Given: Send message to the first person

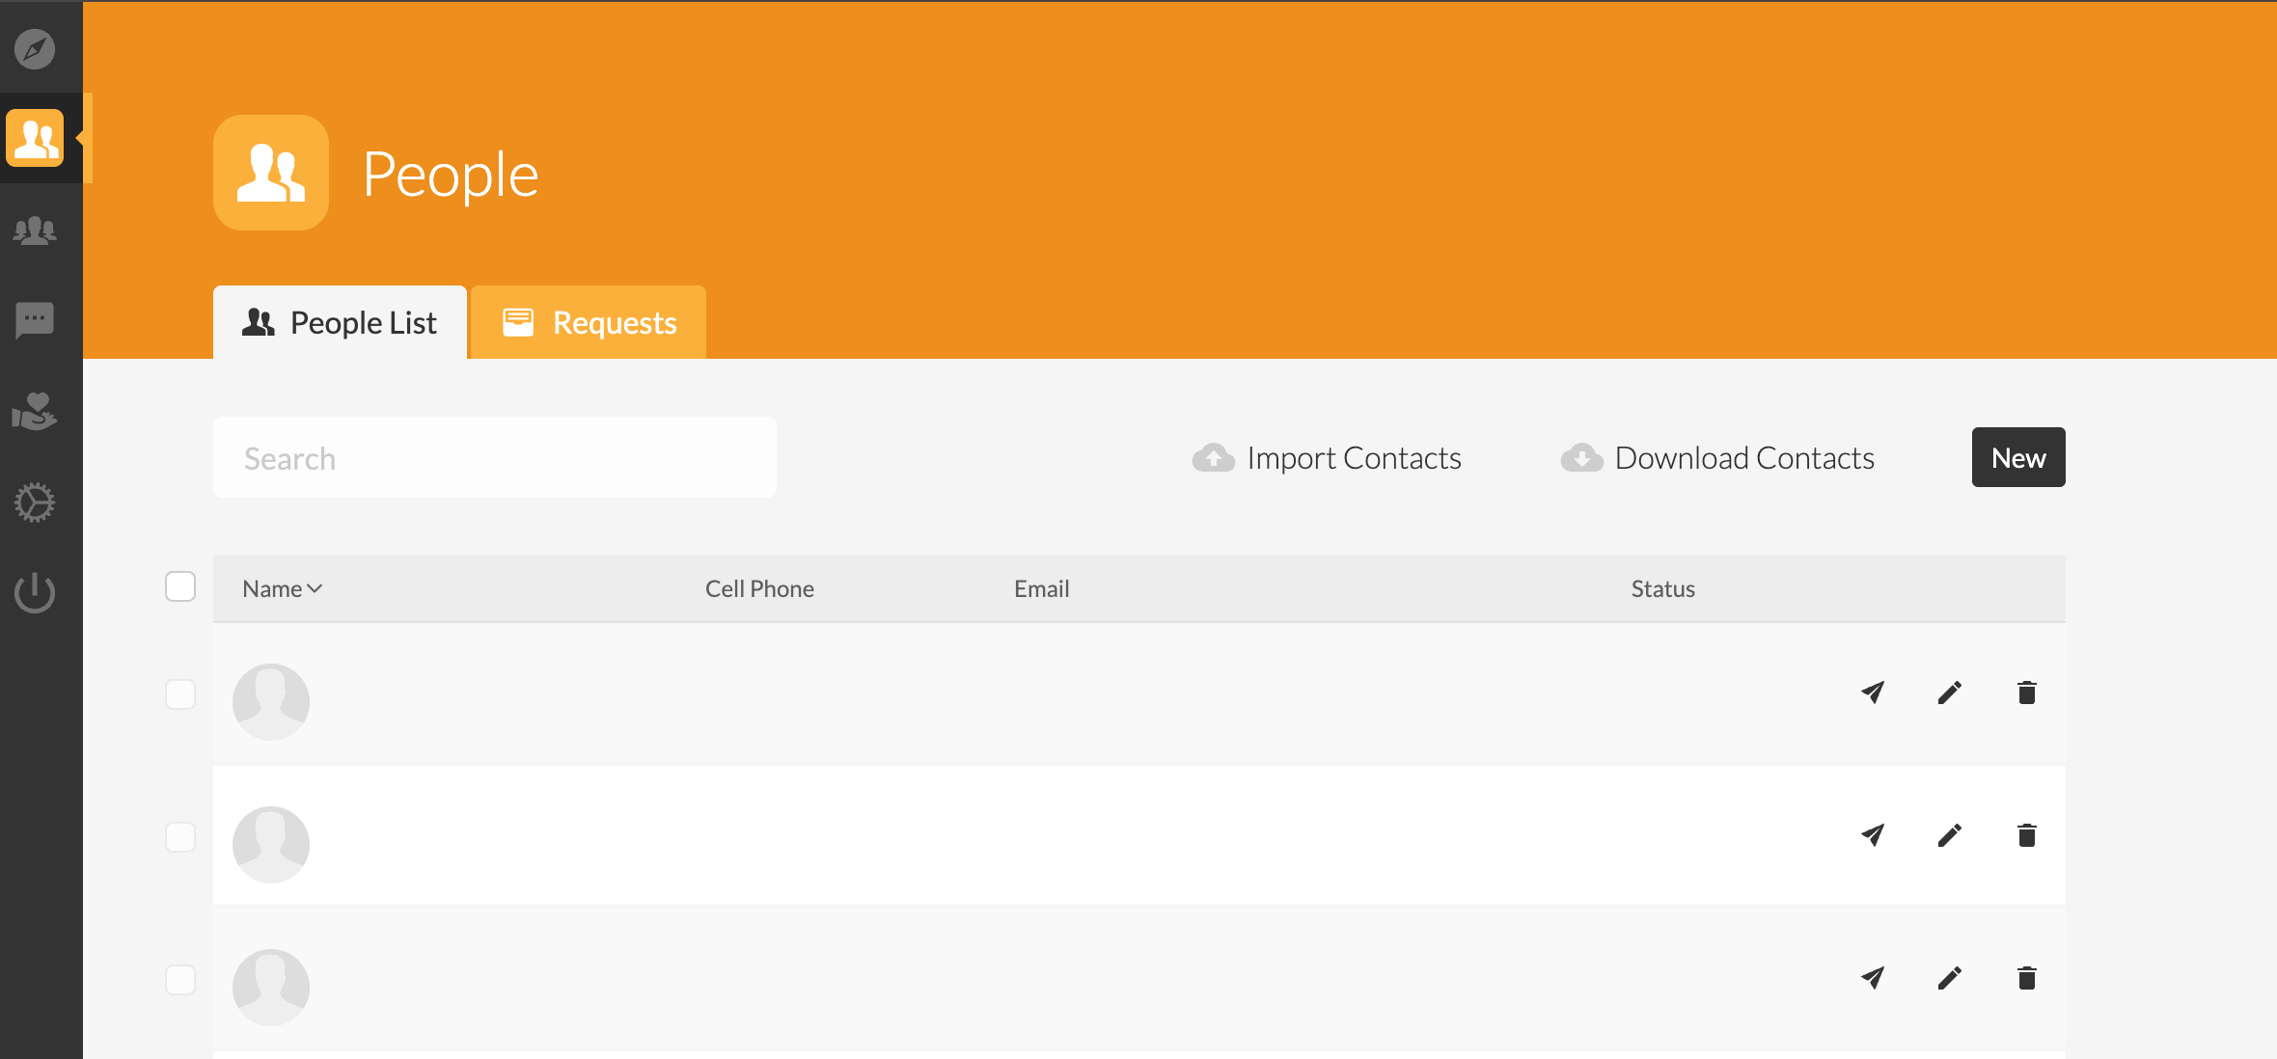Looking at the screenshot, I should coord(1873,692).
